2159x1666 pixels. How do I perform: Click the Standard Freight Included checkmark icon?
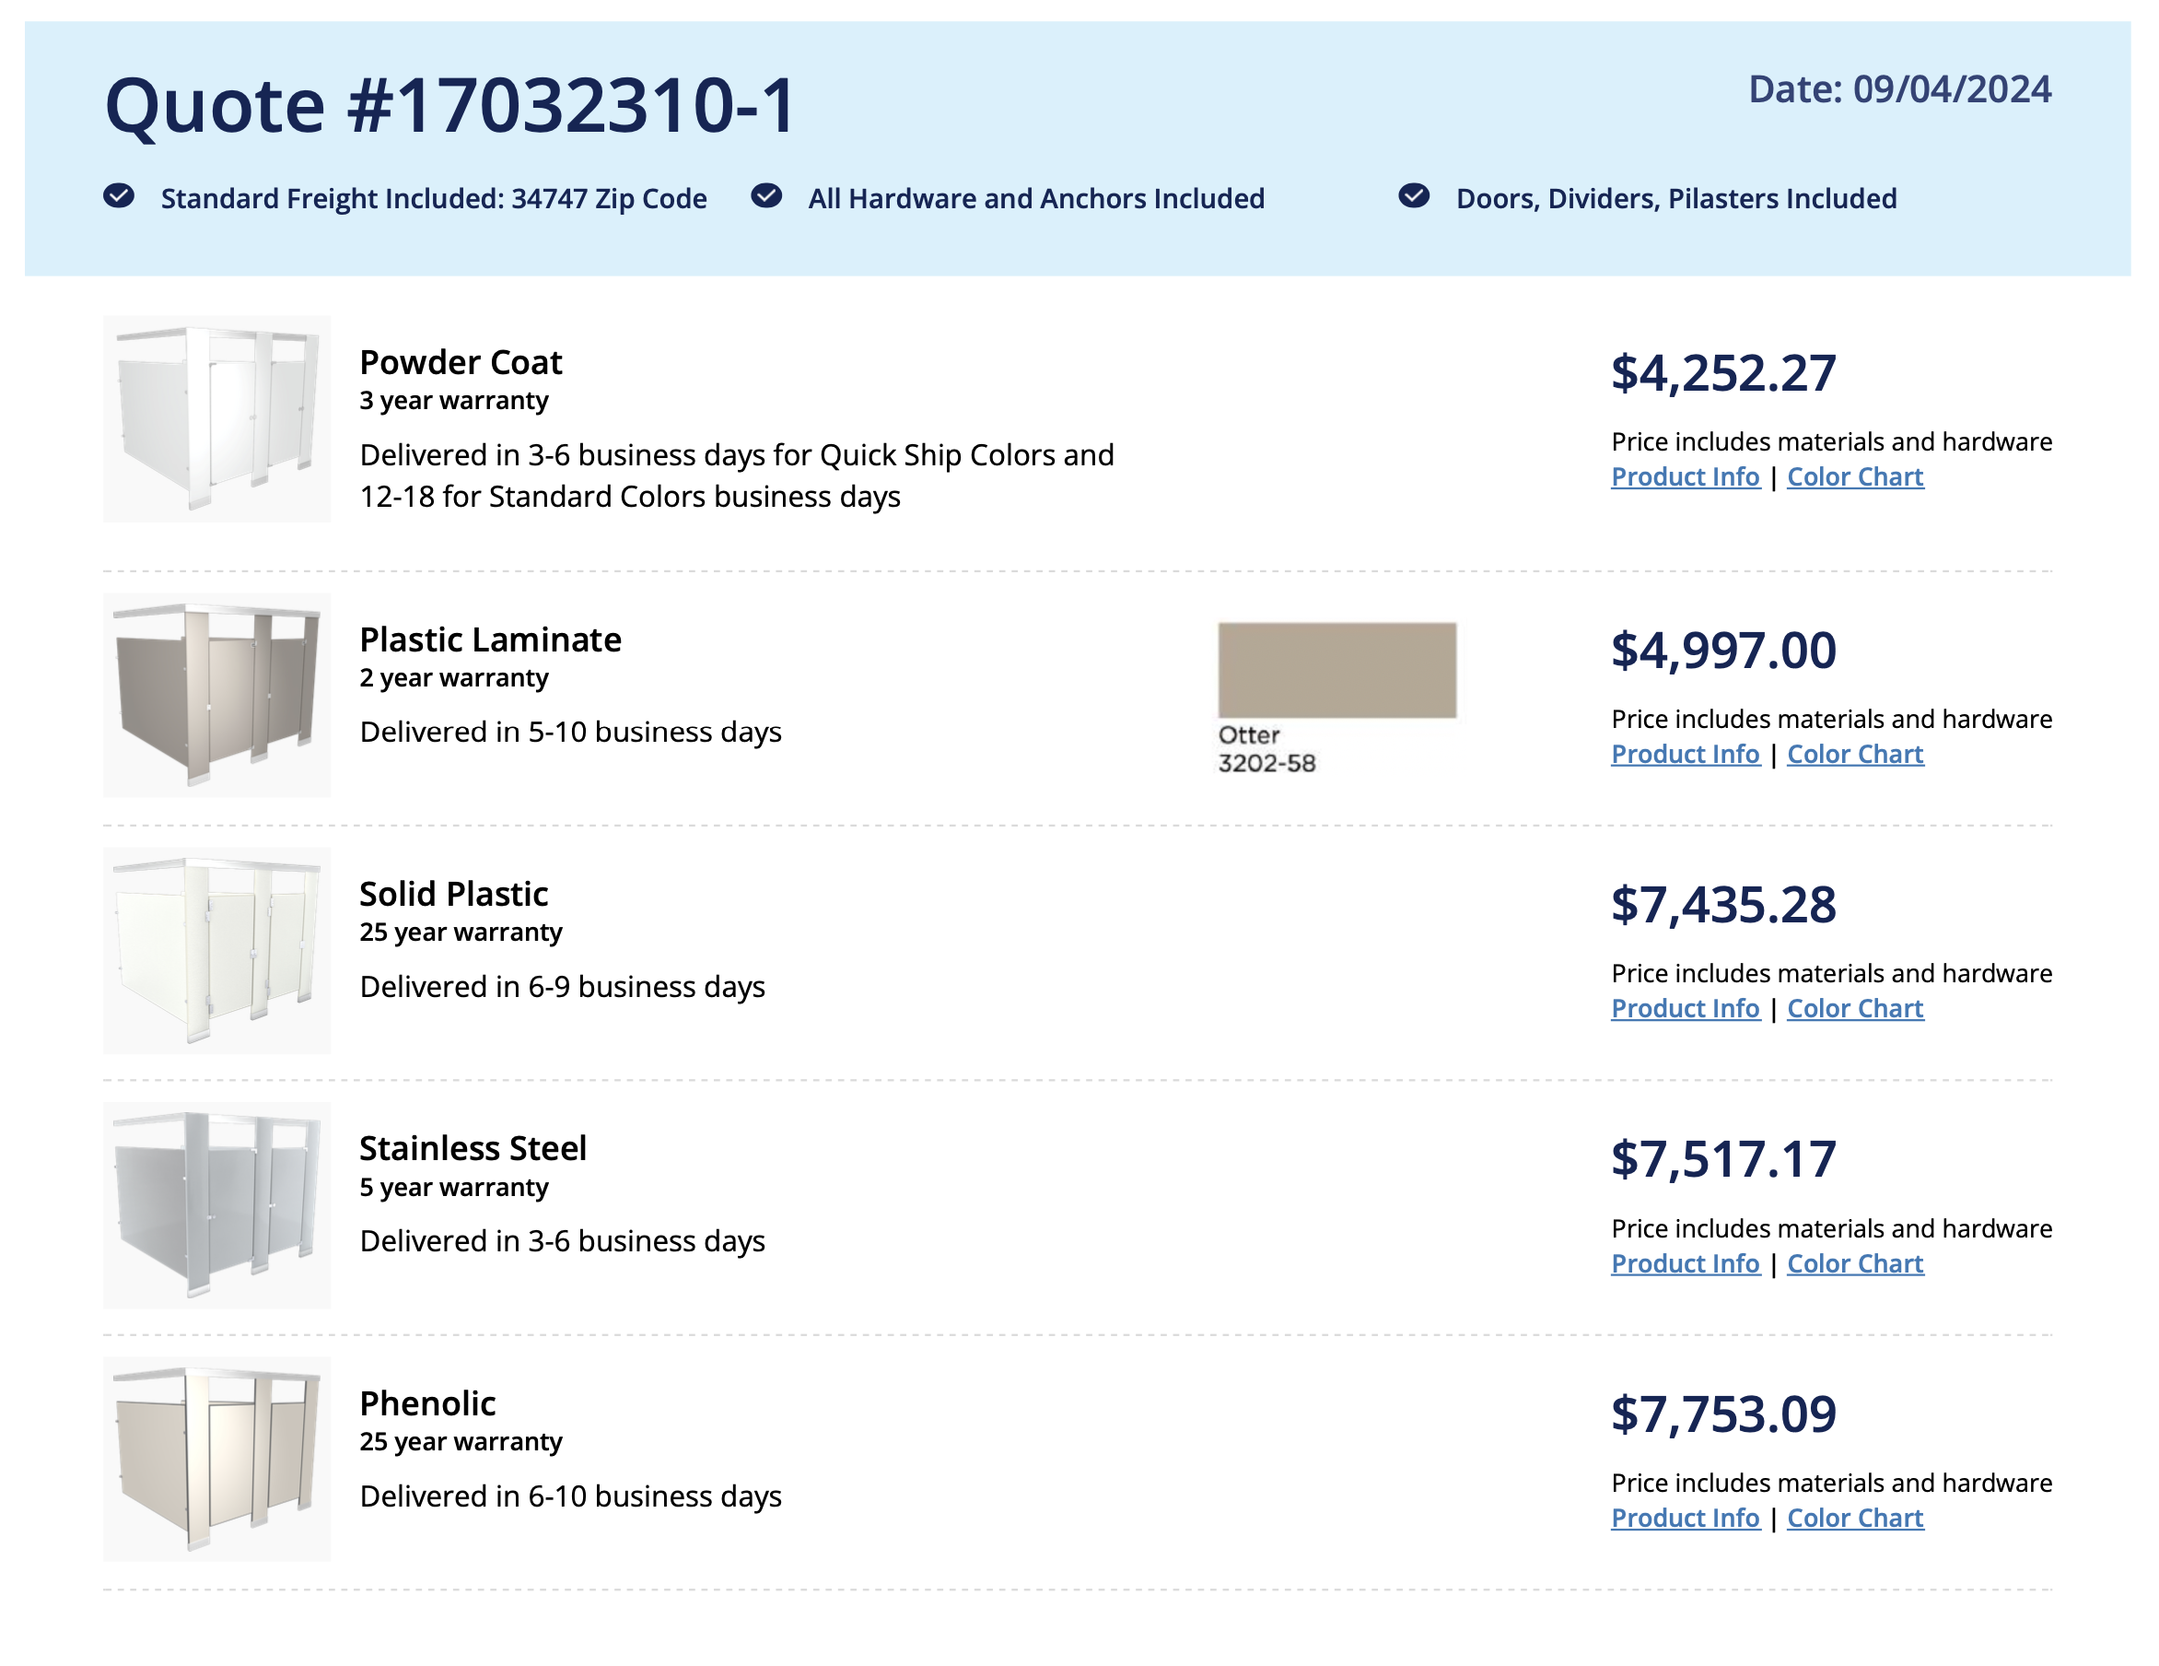119,195
